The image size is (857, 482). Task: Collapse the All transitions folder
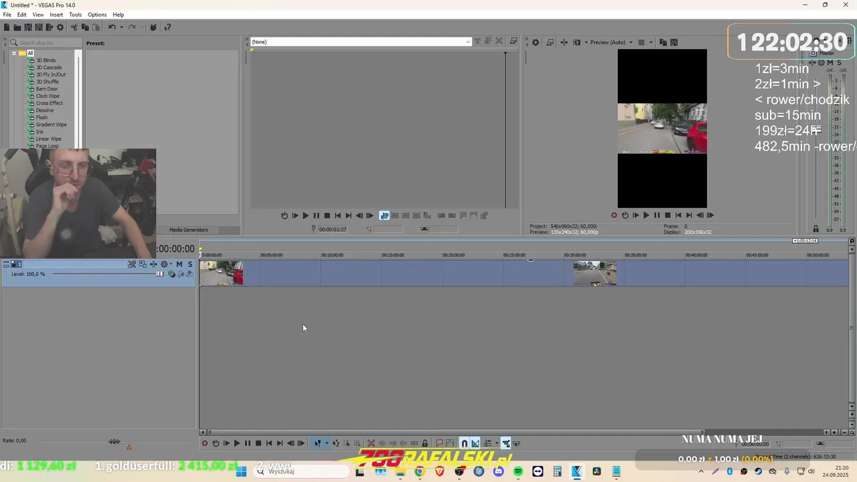13,53
